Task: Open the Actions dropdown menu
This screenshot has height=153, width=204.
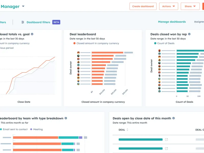Action: 168,6
